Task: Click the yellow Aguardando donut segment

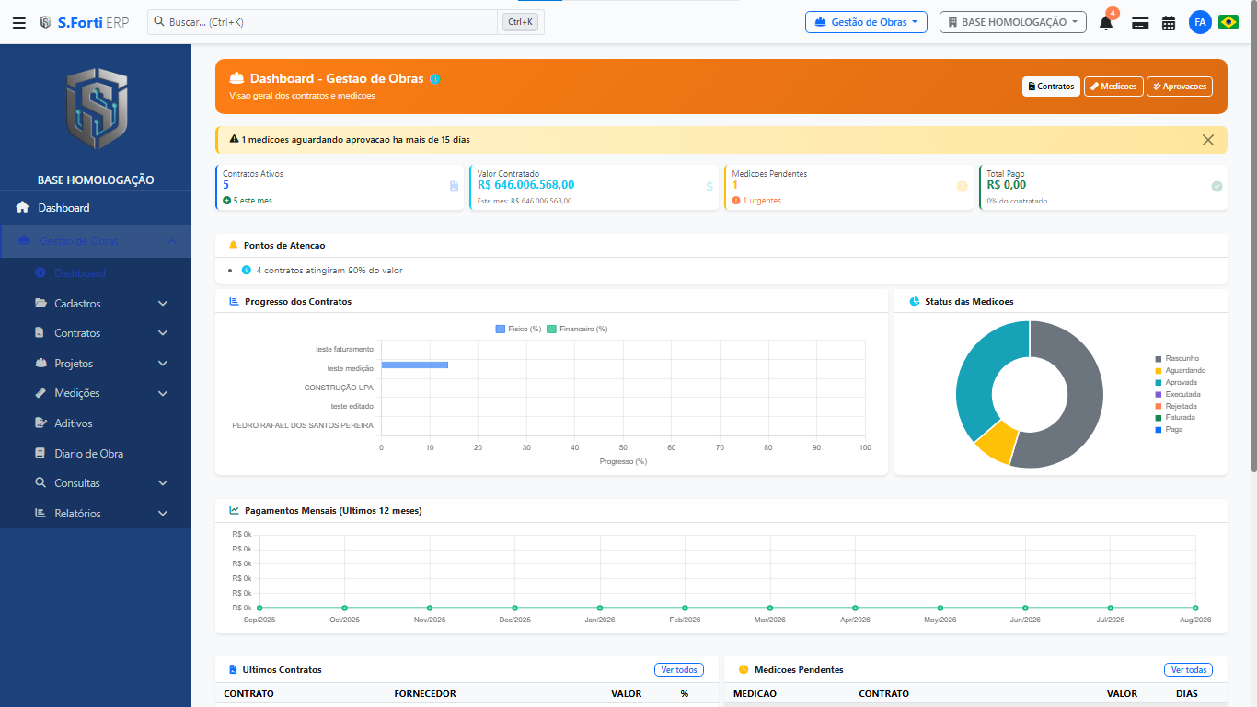Action: click(997, 444)
